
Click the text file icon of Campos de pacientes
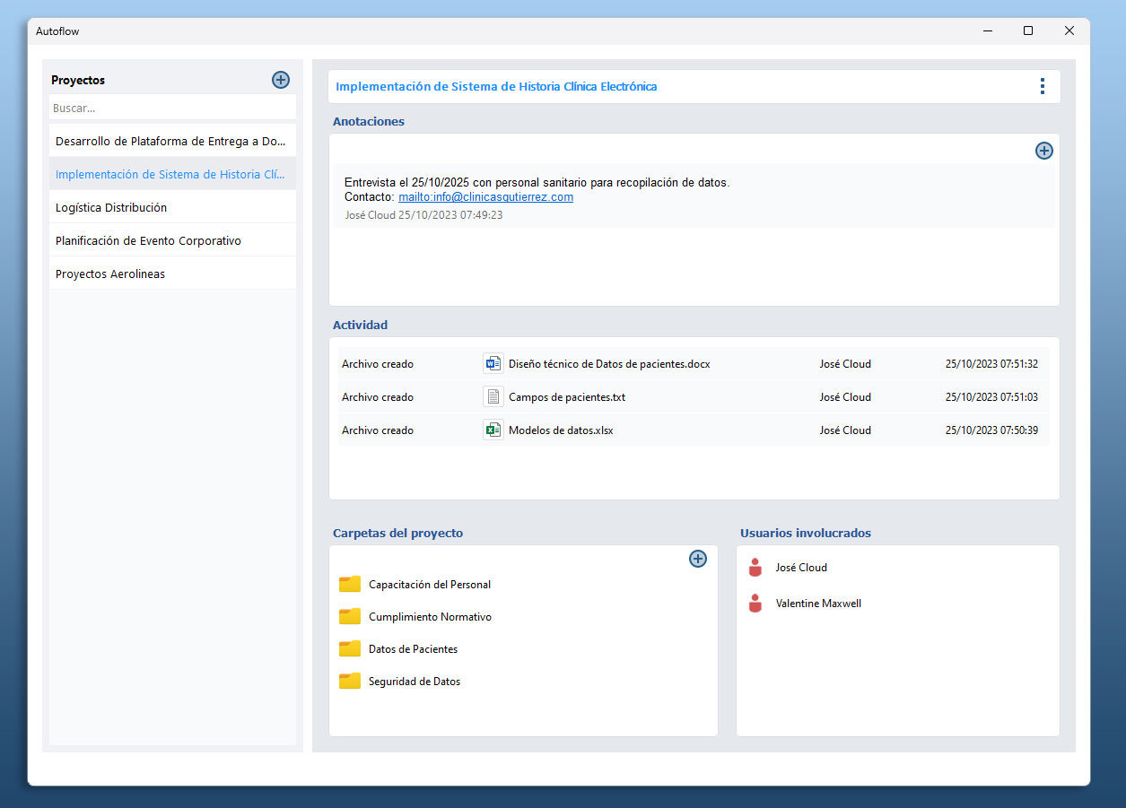(493, 397)
